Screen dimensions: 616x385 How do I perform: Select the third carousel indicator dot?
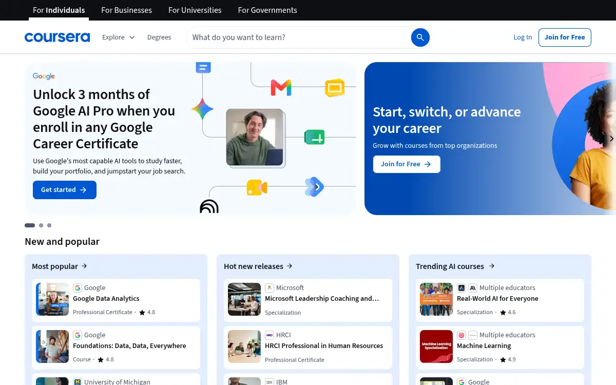[x=49, y=225]
